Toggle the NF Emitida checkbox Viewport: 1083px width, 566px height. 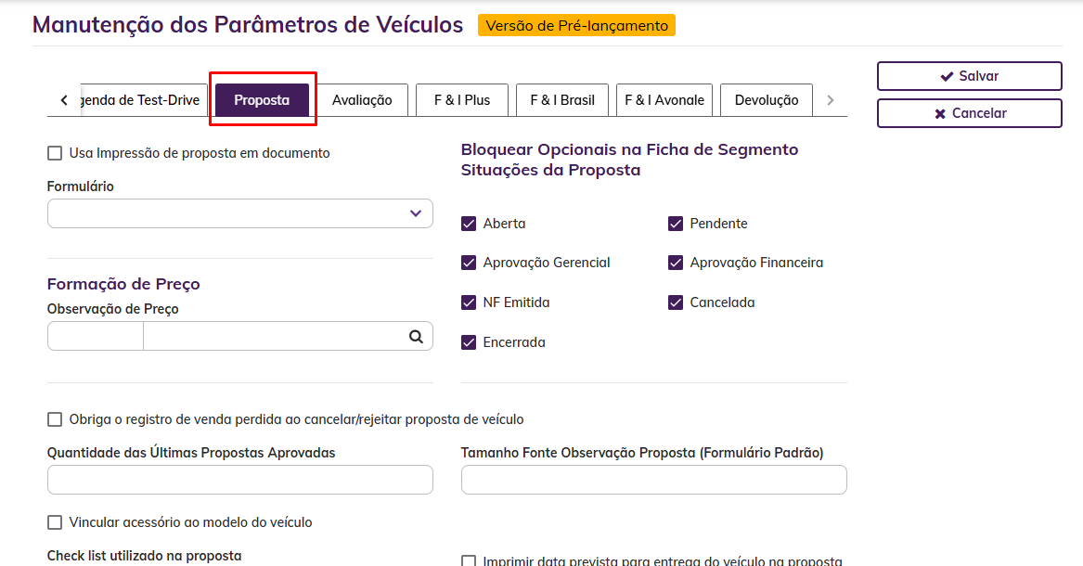tap(469, 302)
